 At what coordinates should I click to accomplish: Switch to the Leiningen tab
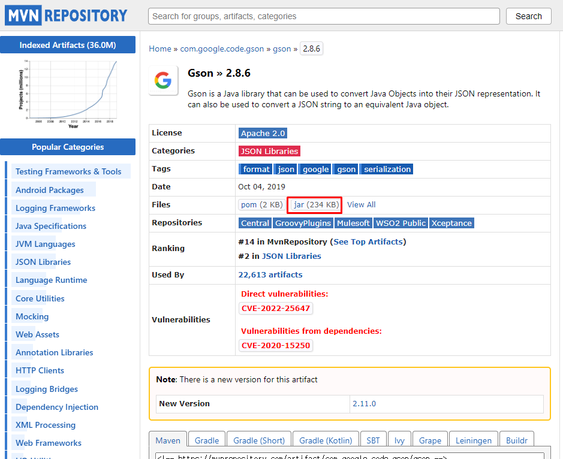tap(474, 440)
